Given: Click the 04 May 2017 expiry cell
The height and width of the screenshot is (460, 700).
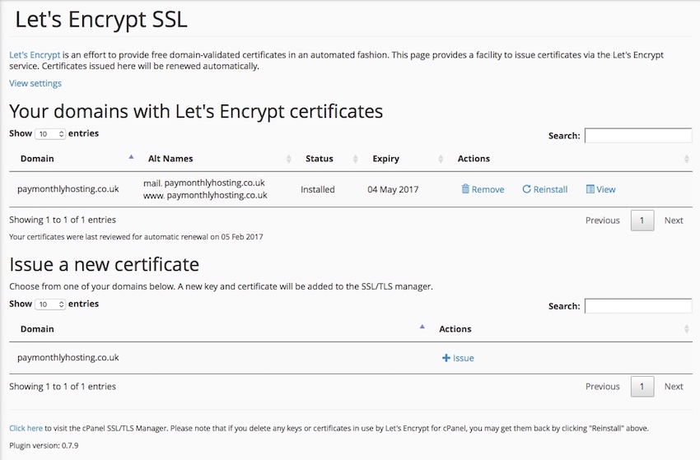Looking at the screenshot, I should click(393, 189).
